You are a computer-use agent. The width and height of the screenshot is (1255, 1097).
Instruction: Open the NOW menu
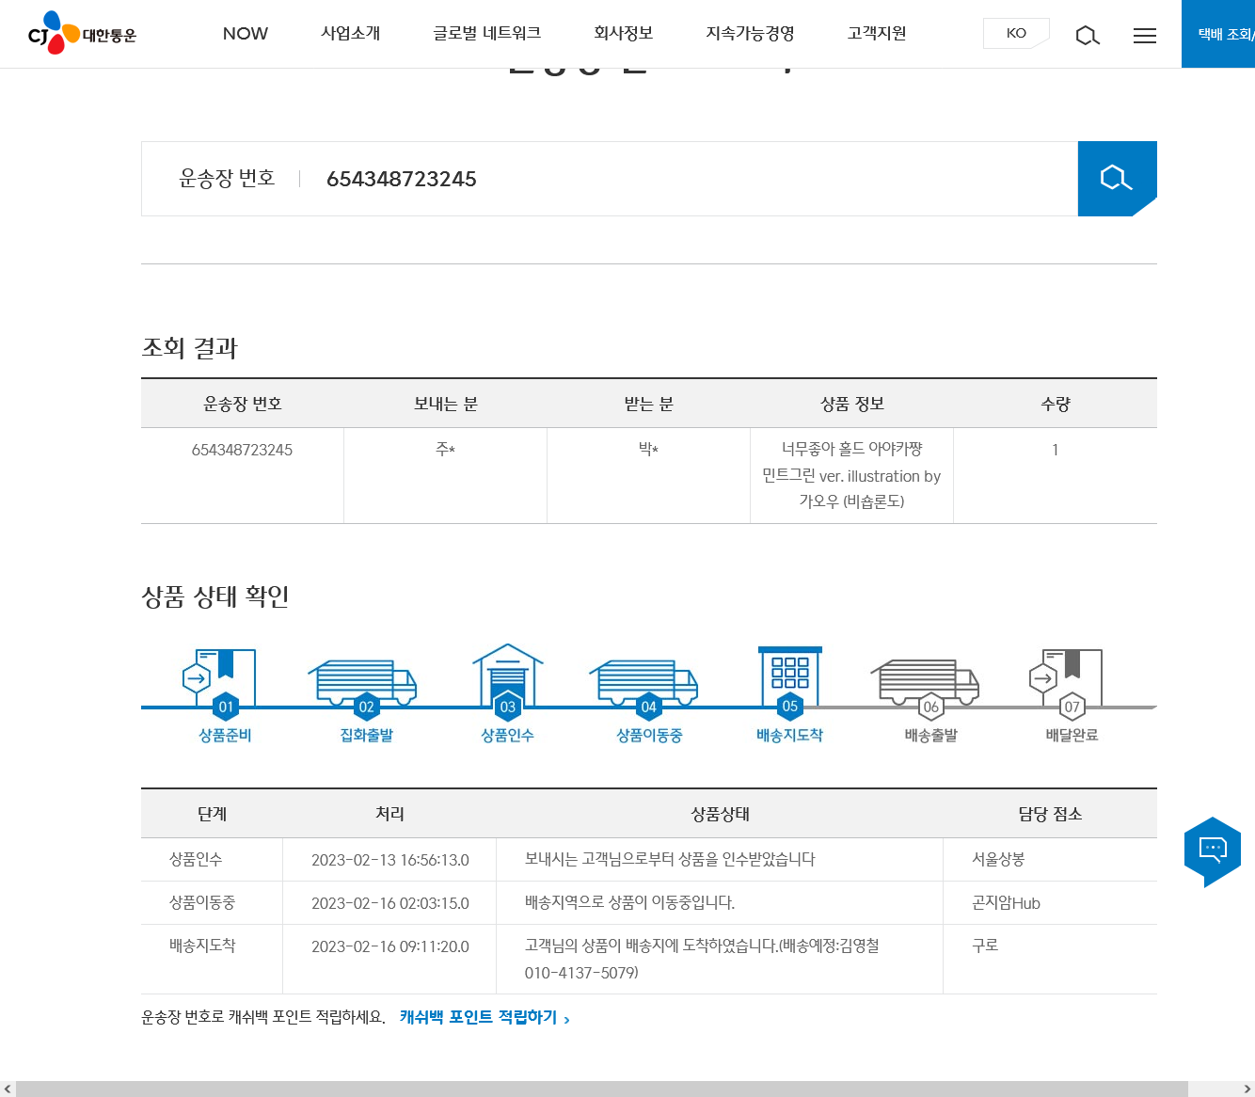point(246,34)
